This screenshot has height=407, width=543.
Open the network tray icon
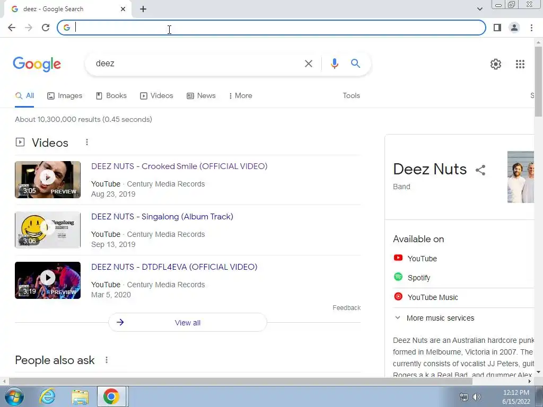(463, 397)
